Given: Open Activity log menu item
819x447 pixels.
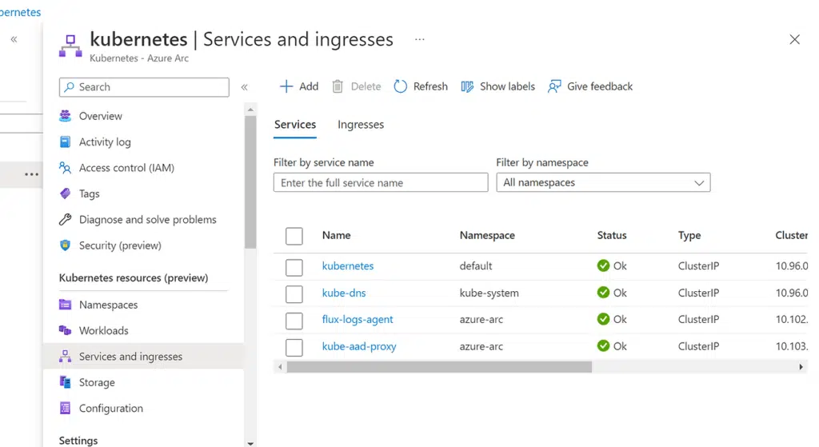Looking at the screenshot, I should point(105,142).
